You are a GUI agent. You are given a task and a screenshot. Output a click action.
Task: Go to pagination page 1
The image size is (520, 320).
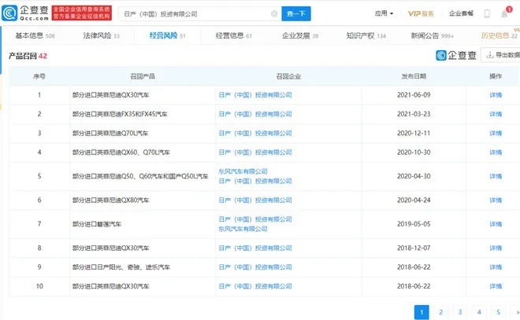(x=422, y=312)
